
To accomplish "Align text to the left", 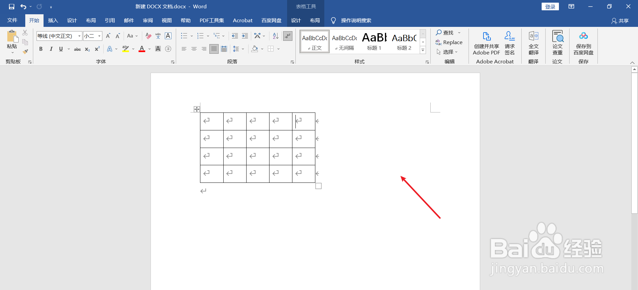I will 184,49.
